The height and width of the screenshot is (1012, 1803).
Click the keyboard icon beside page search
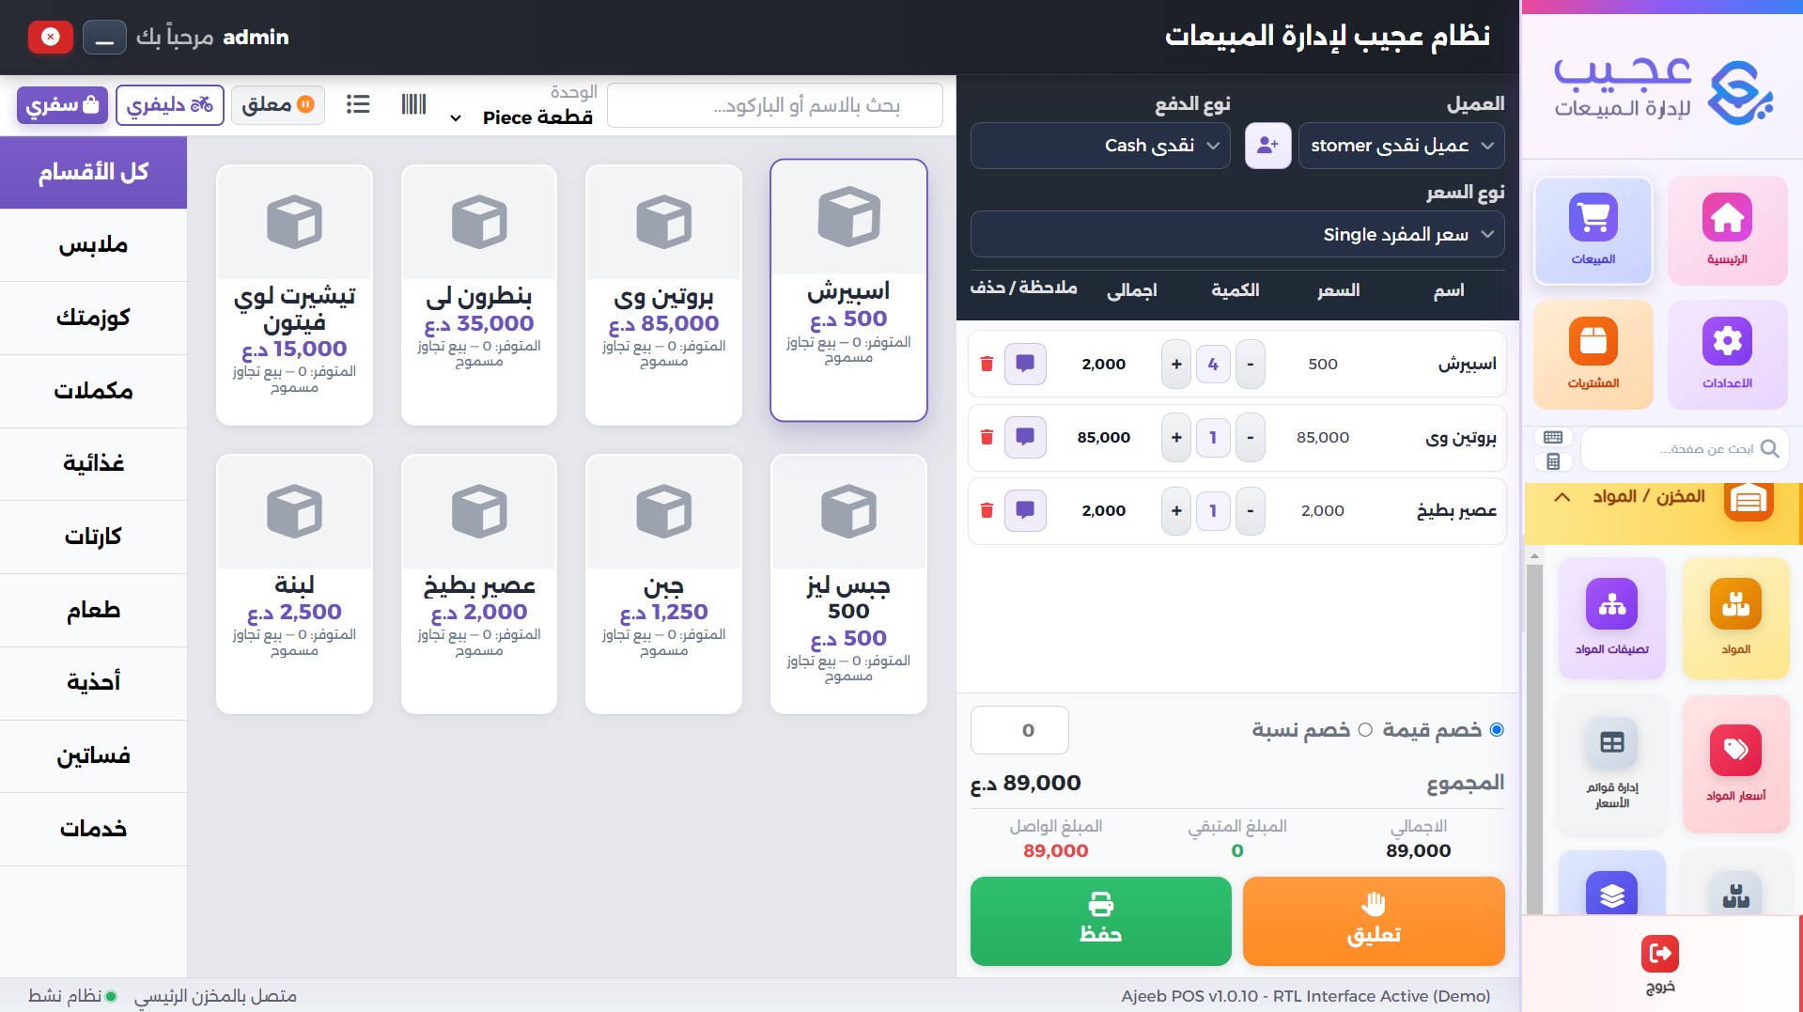pos(1553,437)
